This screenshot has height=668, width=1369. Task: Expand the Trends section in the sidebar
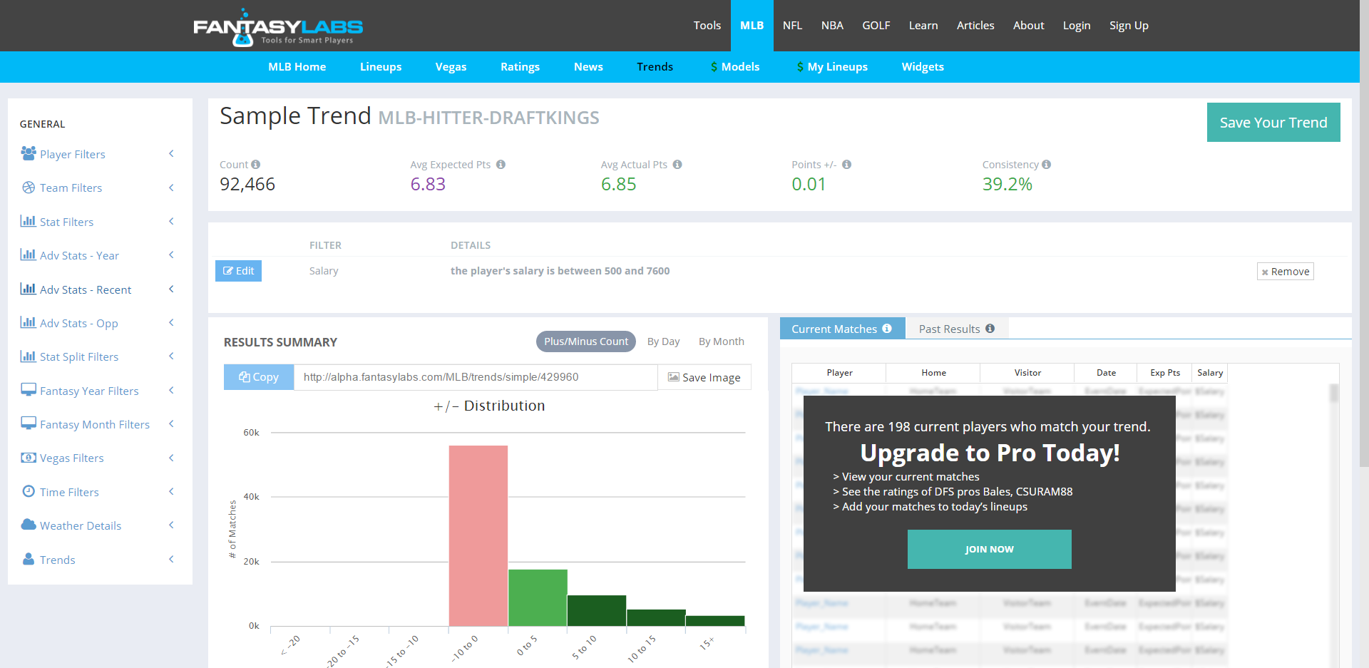click(58, 560)
